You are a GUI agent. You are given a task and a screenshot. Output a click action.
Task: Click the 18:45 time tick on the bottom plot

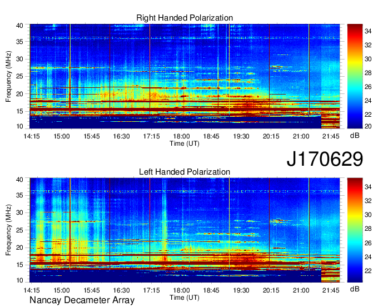coord(211,290)
